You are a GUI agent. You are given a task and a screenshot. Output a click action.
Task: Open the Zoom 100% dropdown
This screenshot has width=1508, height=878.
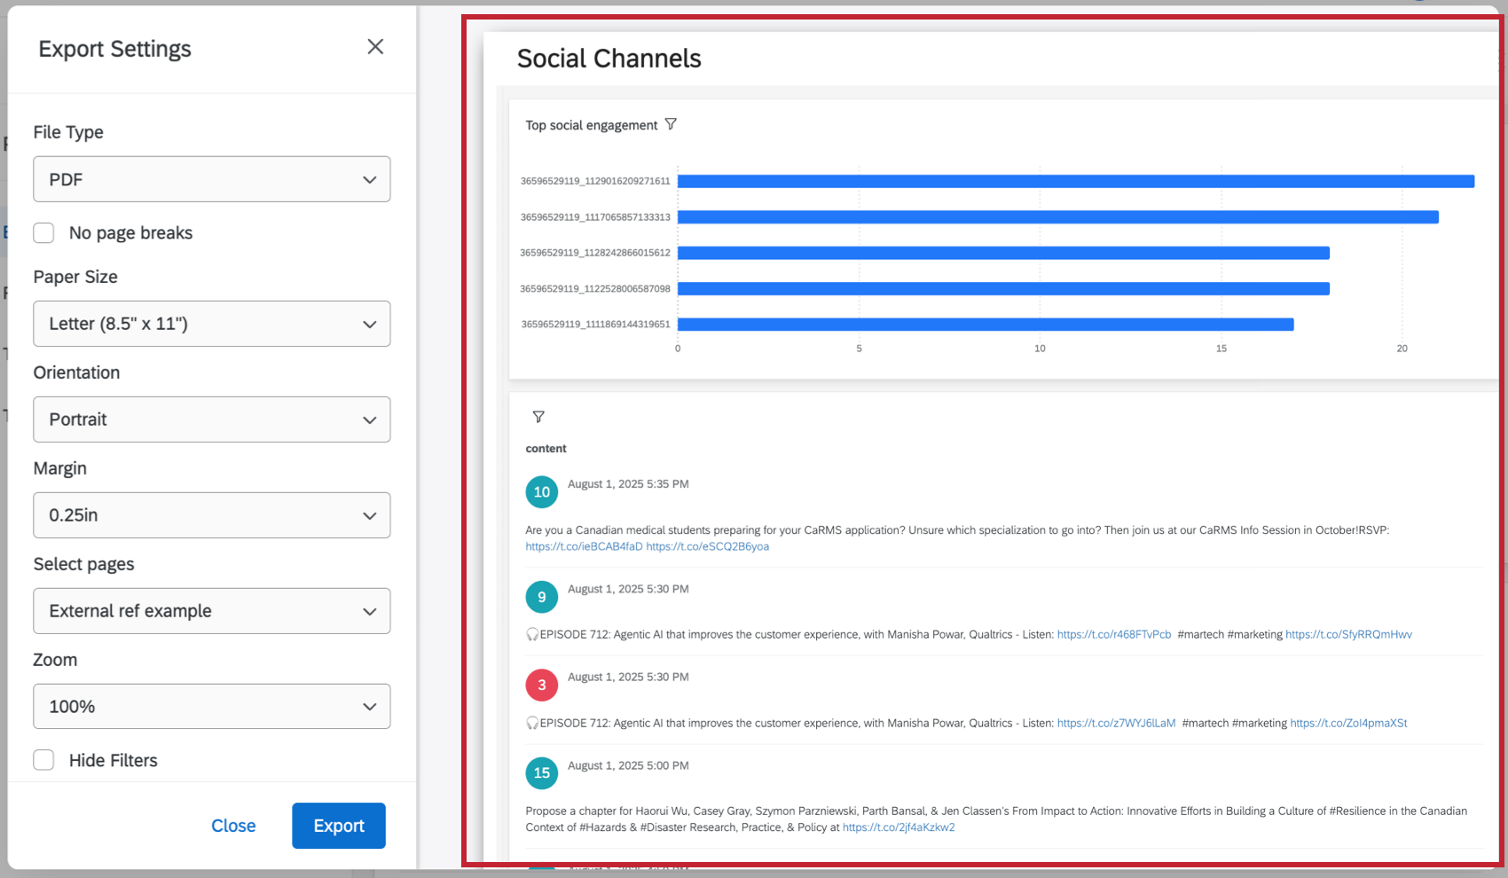pyautogui.click(x=212, y=707)
